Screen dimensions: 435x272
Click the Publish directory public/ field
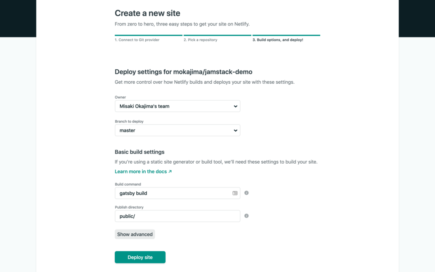click(178, 216)
